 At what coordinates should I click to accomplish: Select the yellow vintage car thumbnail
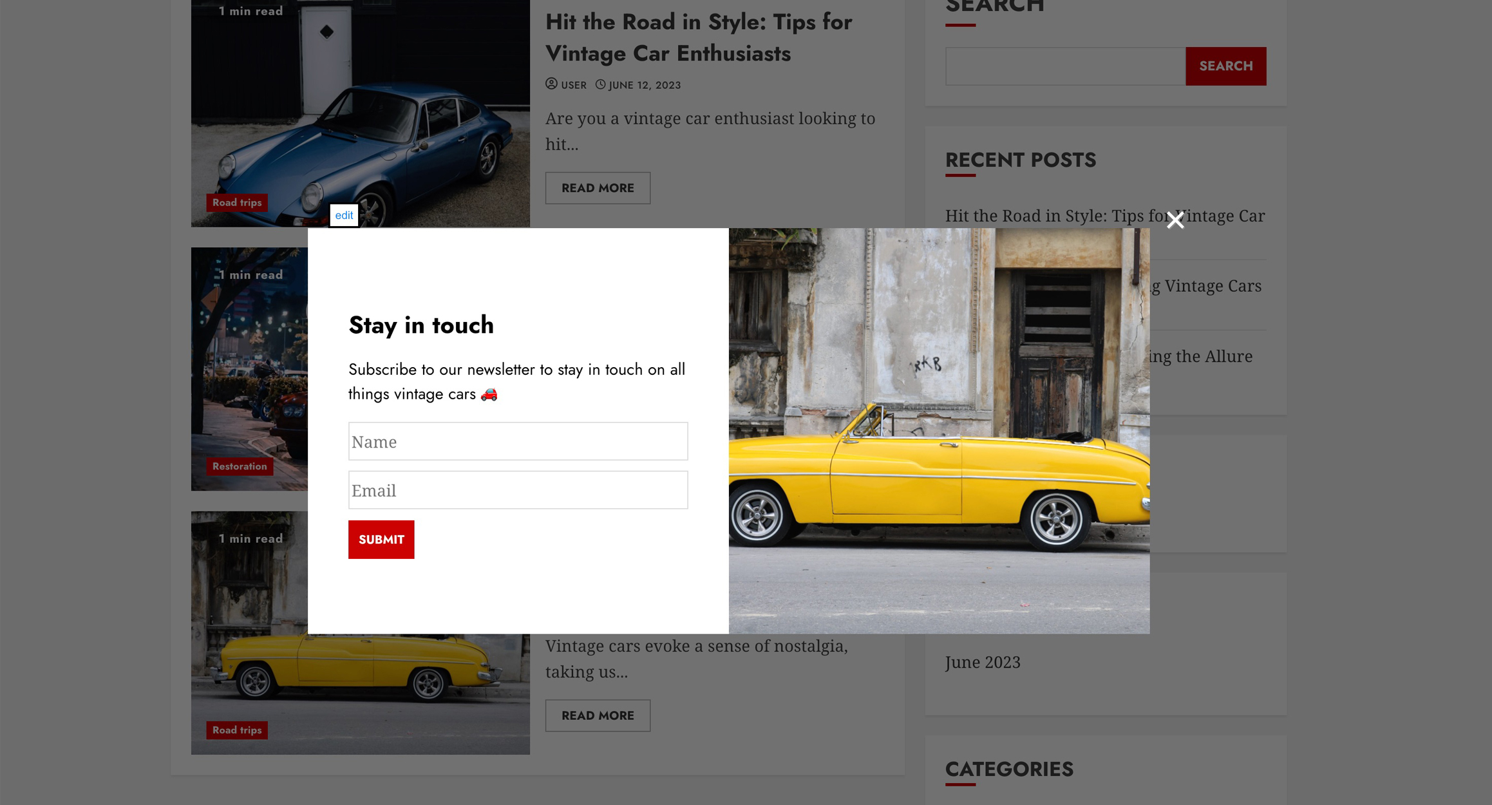359,632
